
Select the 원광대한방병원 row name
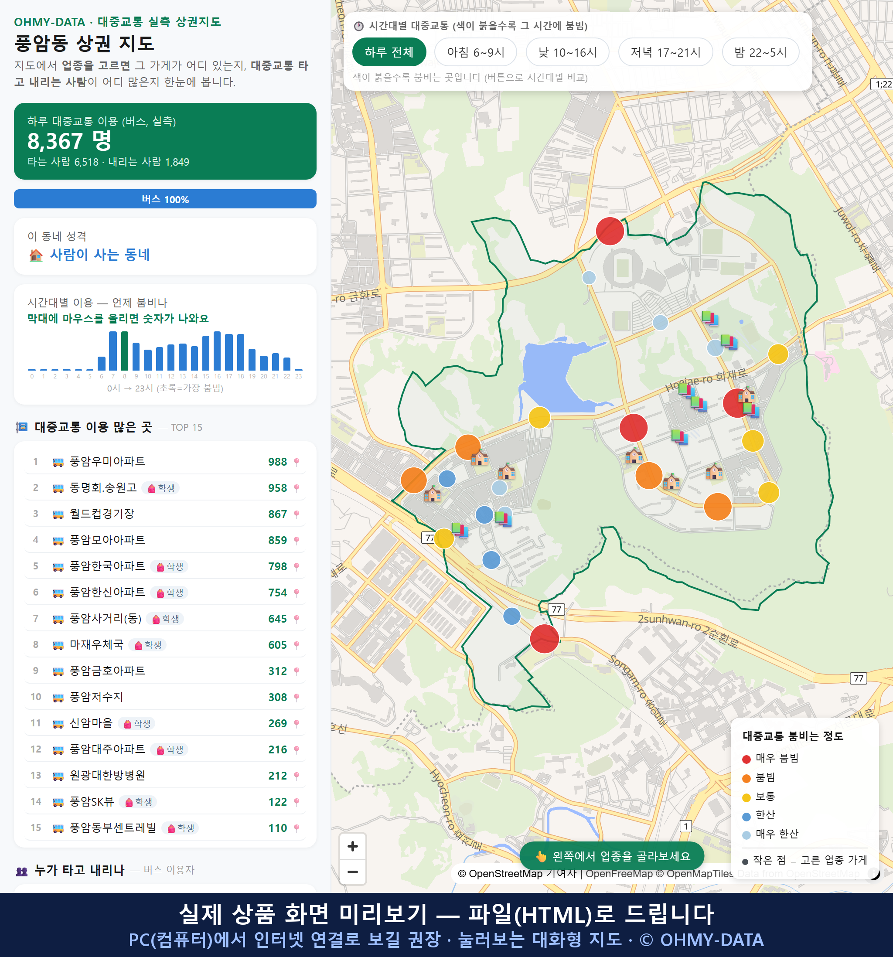click(x=107, y=775)
